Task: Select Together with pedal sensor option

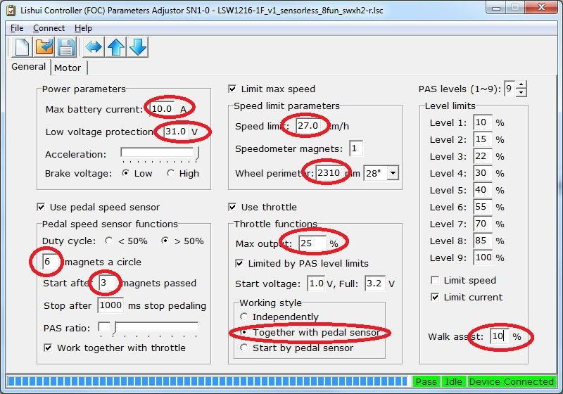Action: 243,332
